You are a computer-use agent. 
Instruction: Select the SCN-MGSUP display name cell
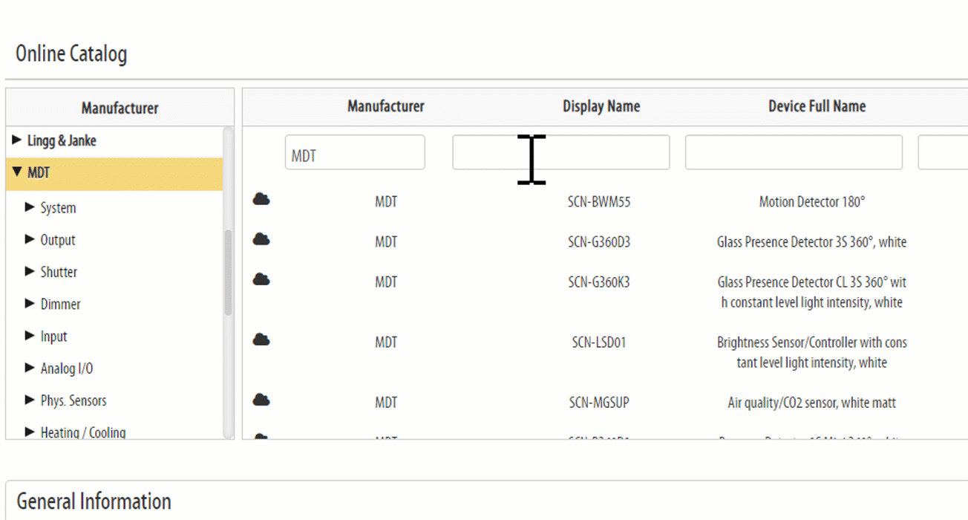[x=599, y=402]
